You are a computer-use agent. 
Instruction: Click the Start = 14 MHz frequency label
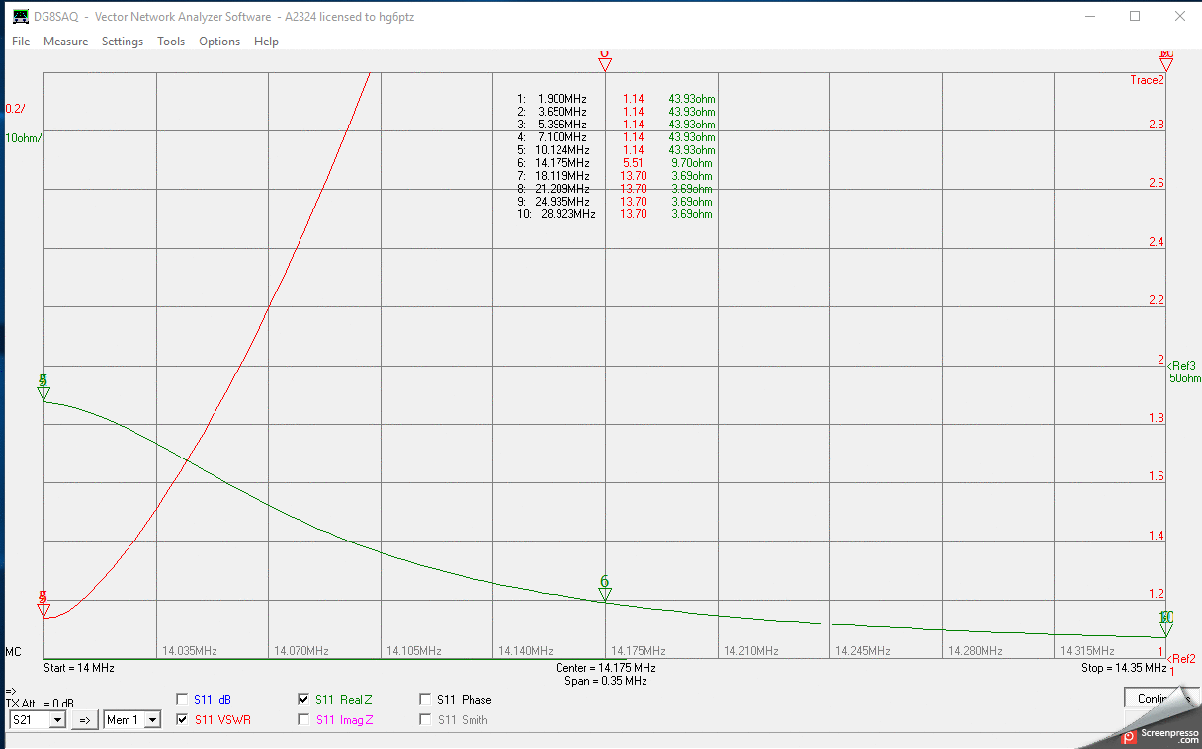pyautogui.click(x=79, y=668)
